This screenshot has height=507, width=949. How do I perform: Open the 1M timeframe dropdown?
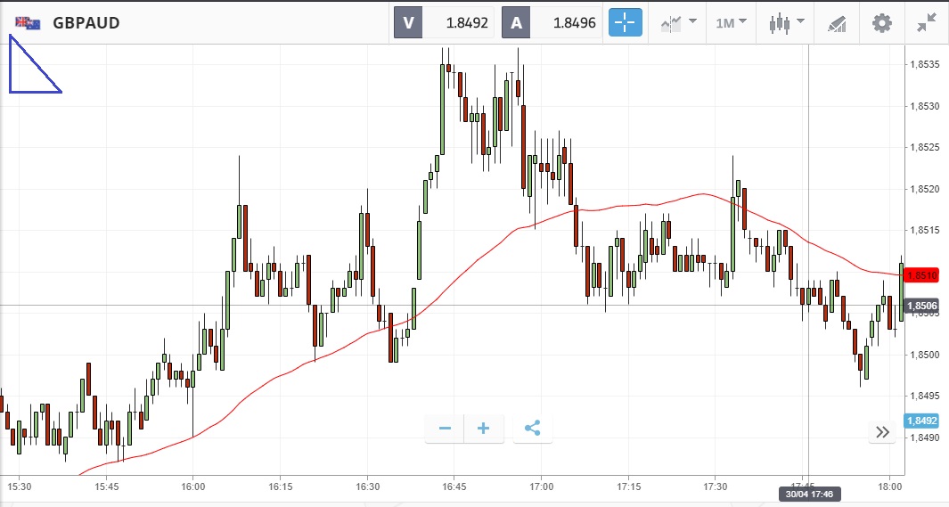[x=731, y=22]
